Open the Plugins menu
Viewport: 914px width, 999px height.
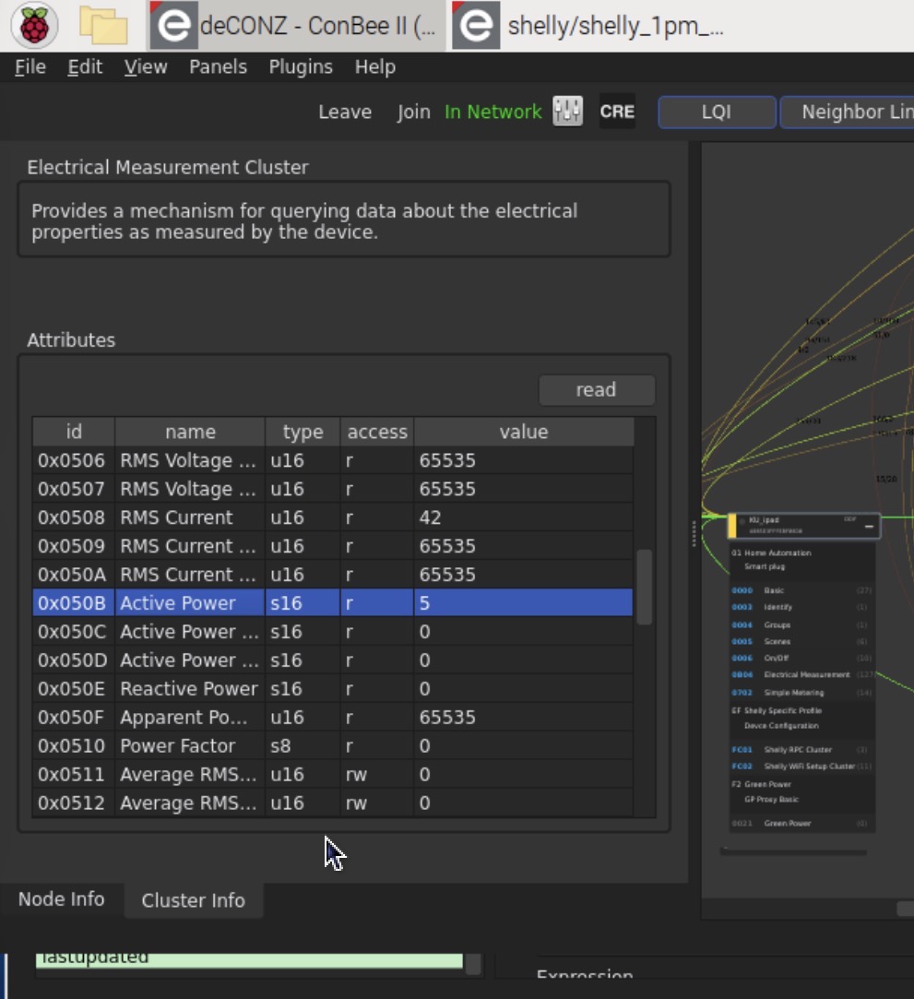tap(301, 66)
